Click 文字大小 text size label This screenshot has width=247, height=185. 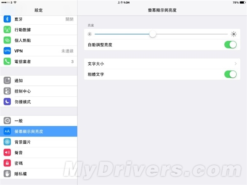tap(96, 64)
